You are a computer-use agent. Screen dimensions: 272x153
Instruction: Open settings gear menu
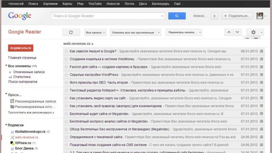point(253,32)
